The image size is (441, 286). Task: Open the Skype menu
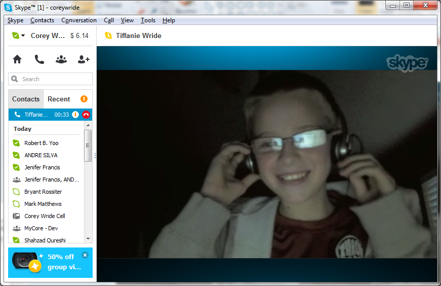(x=16, y=20)
